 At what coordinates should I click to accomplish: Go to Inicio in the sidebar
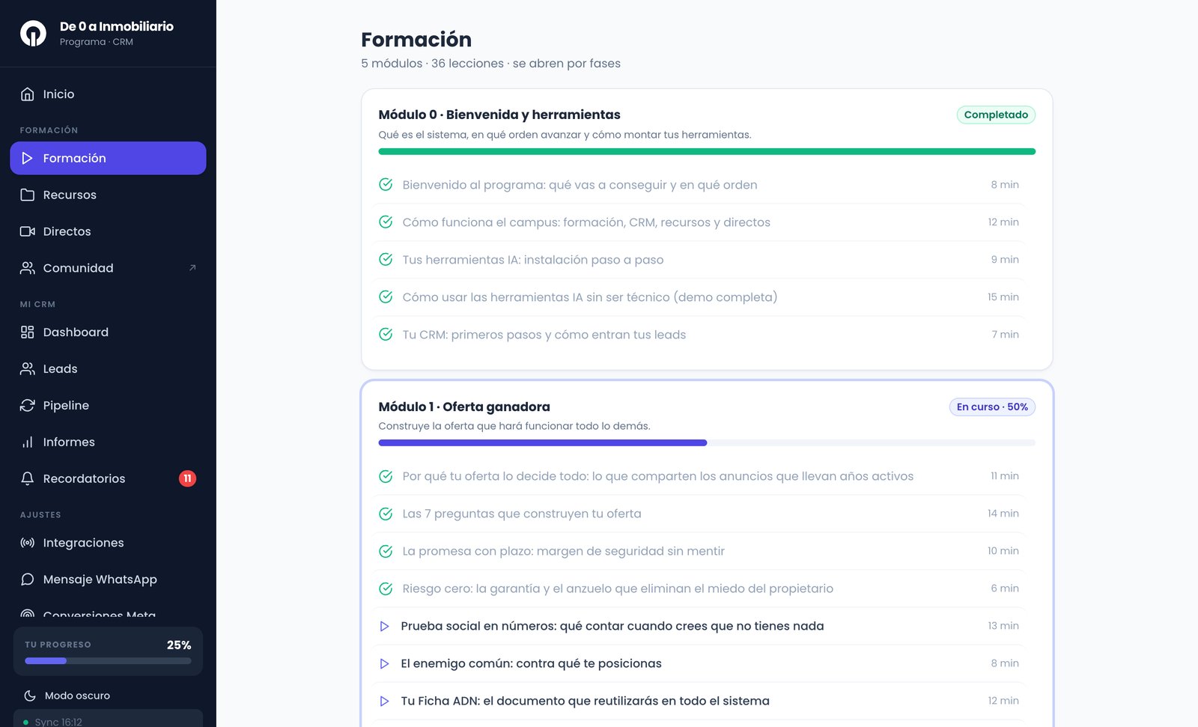click(x=108, y=94)
